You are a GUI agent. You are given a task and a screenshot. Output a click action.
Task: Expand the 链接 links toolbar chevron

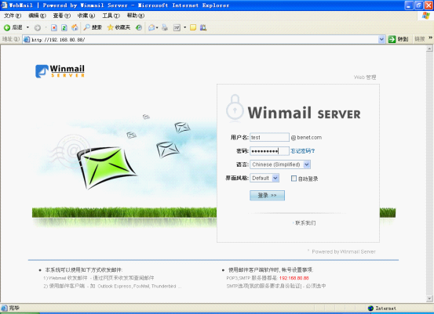pyautogui.click(x=430, y=38)
